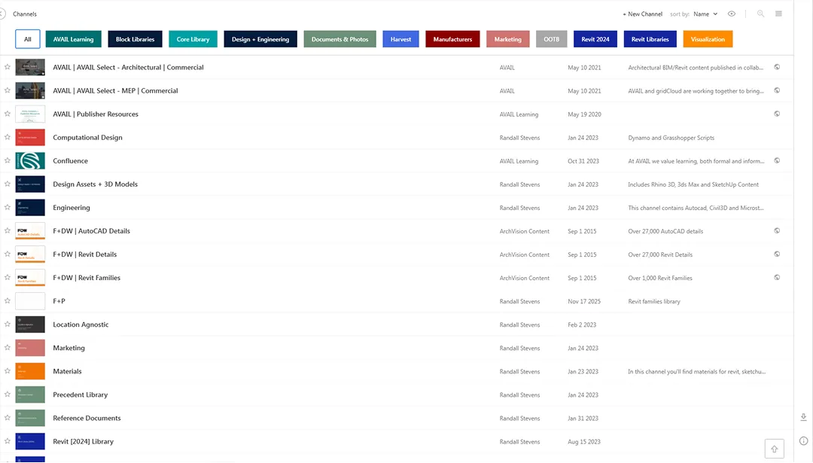Select the All filter tab

point(28,39)
